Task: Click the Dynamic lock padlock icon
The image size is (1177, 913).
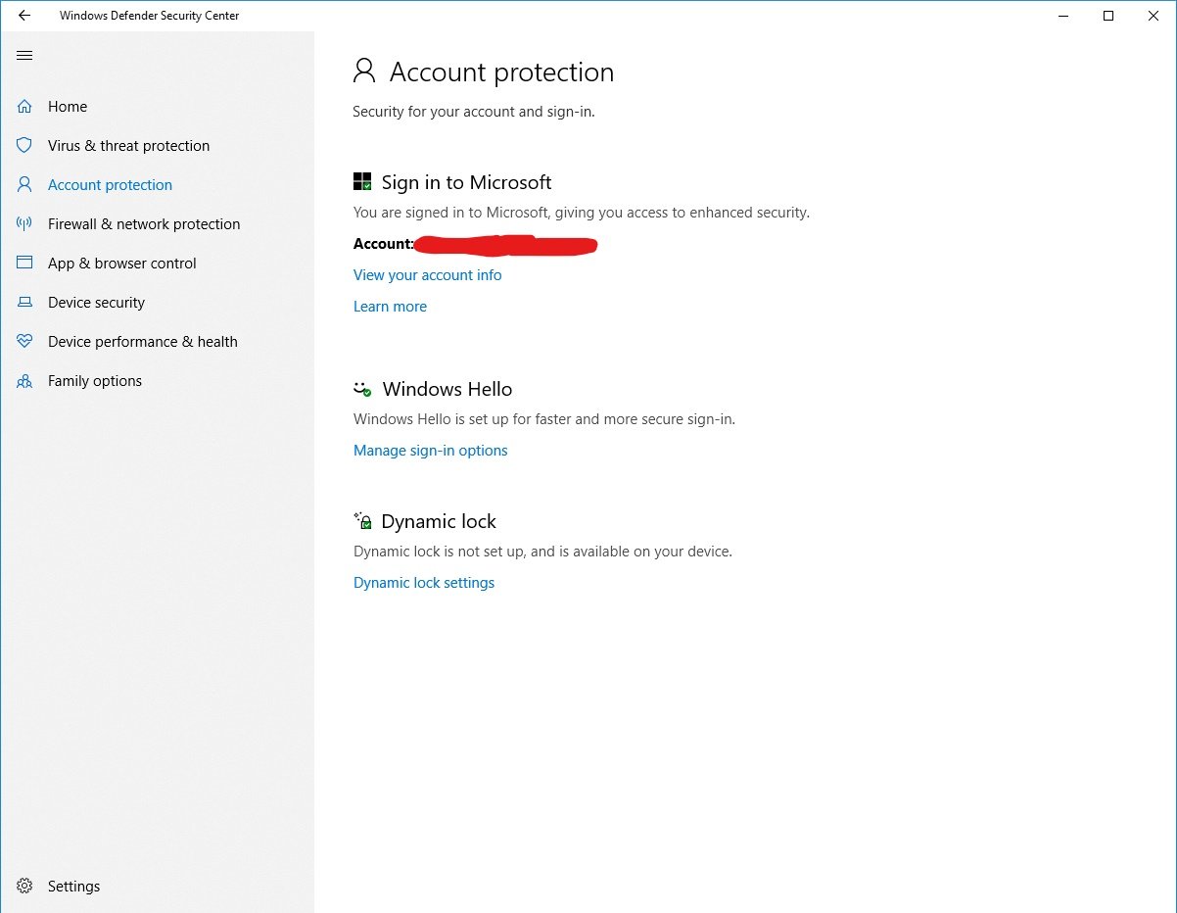Action: click(362, 520)
